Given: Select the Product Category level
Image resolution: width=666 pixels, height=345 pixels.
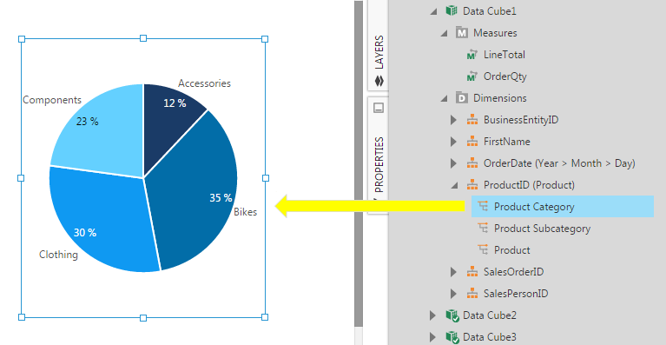Looking at the screenshot, I should tap(563, 207).
